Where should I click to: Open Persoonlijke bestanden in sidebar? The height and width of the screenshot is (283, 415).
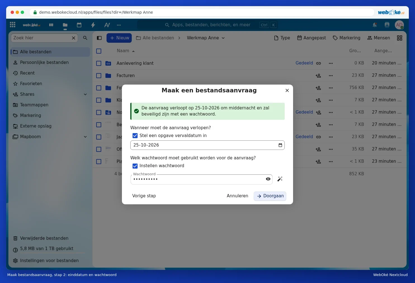click(50, 63)
